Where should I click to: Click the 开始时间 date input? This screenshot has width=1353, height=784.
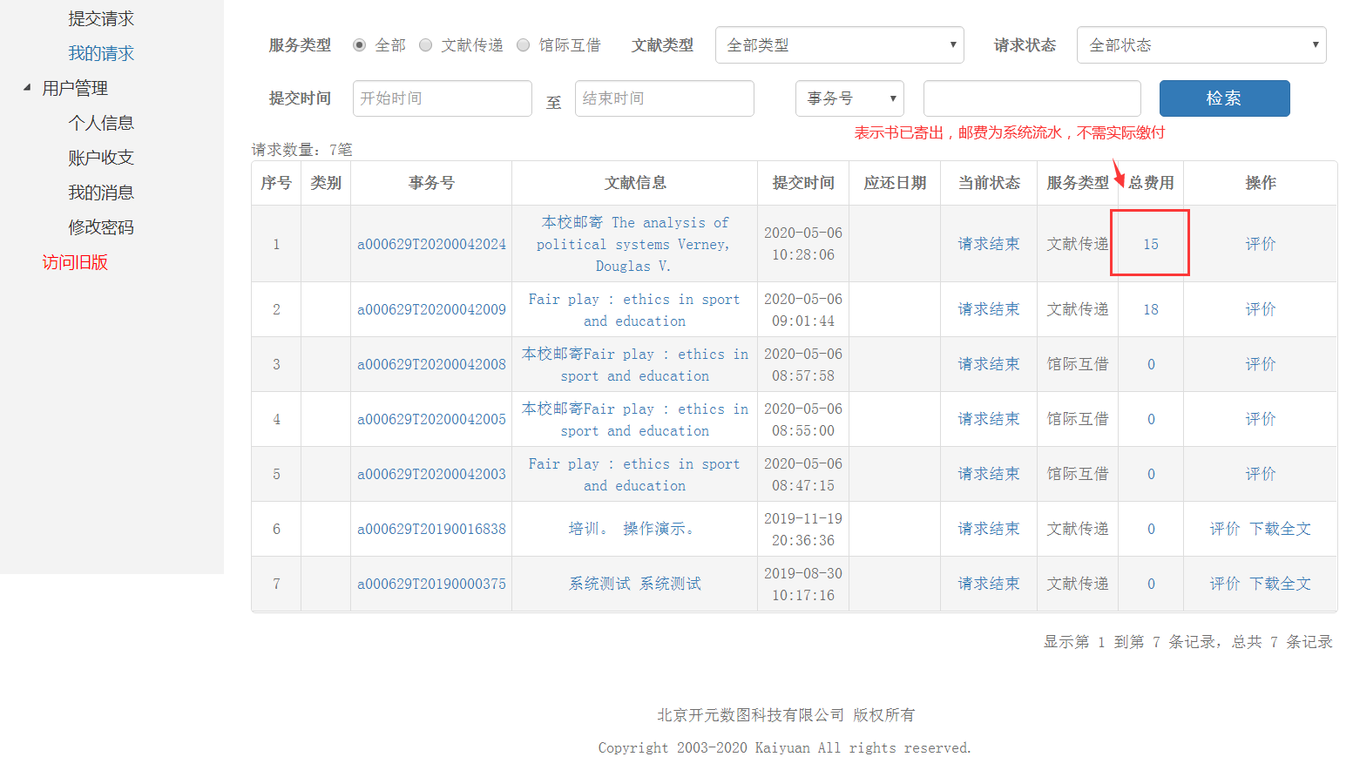(x=442, y=98)
